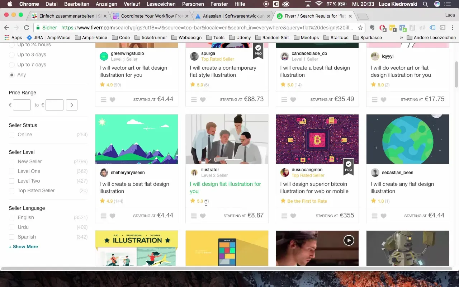Click the browser forward arrow
Image resolution: width=459 pixels, height=287 pixels.
(x=16, y=28)
